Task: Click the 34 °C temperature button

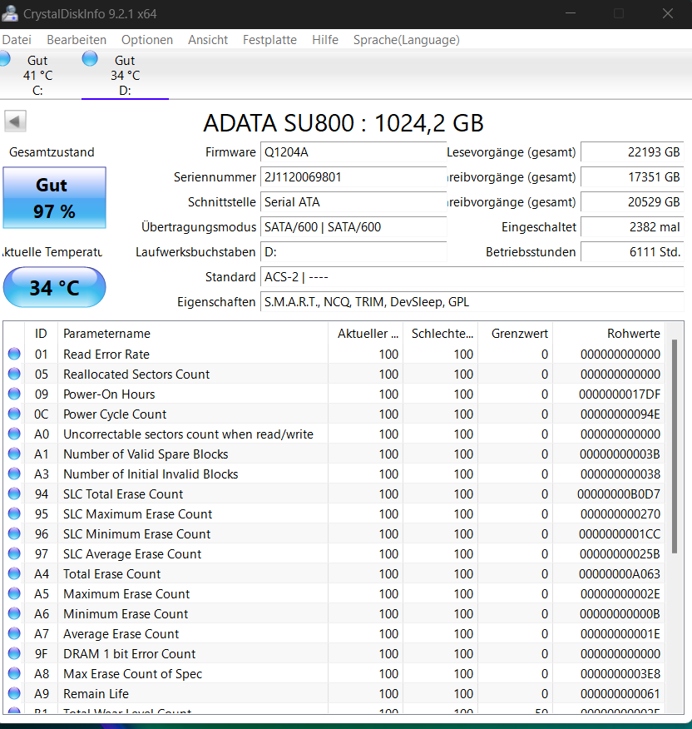Action: [x=54, y=287]
